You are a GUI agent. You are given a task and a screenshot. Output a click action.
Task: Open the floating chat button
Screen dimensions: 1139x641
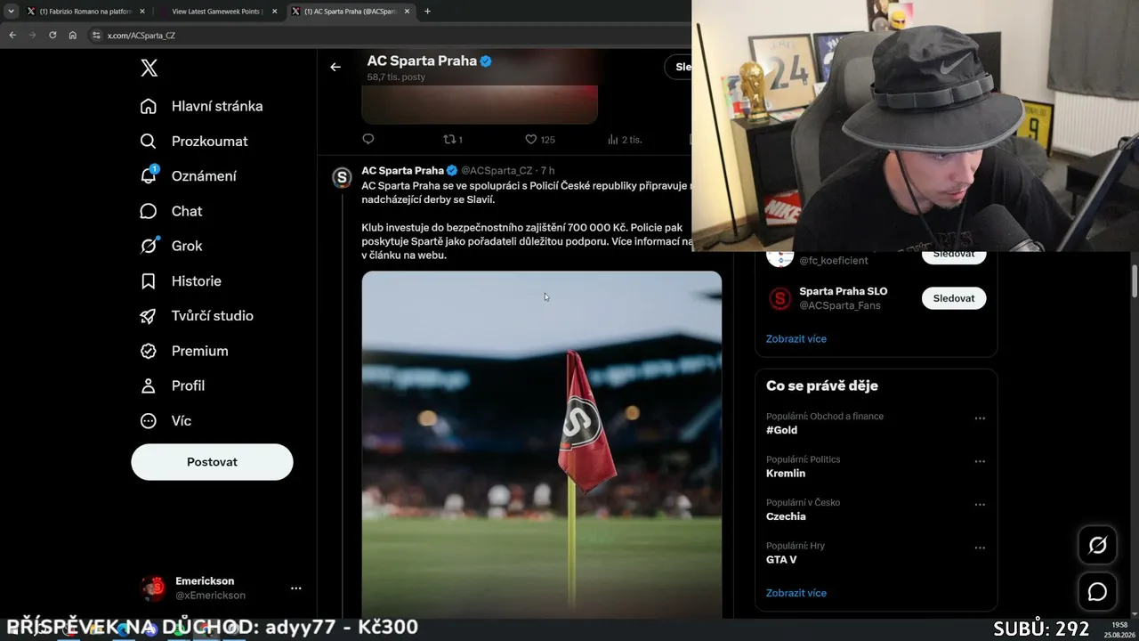(1097, 592)
